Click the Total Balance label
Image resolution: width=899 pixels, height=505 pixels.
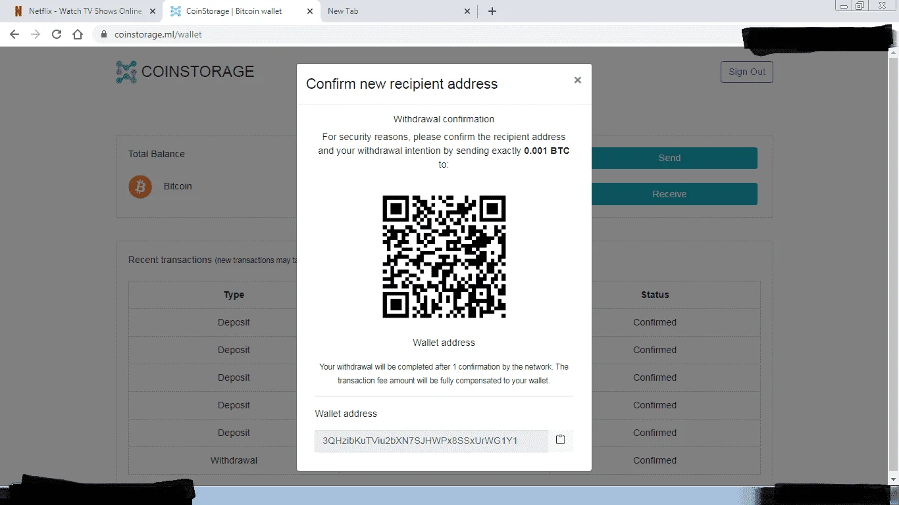point(157,154)
